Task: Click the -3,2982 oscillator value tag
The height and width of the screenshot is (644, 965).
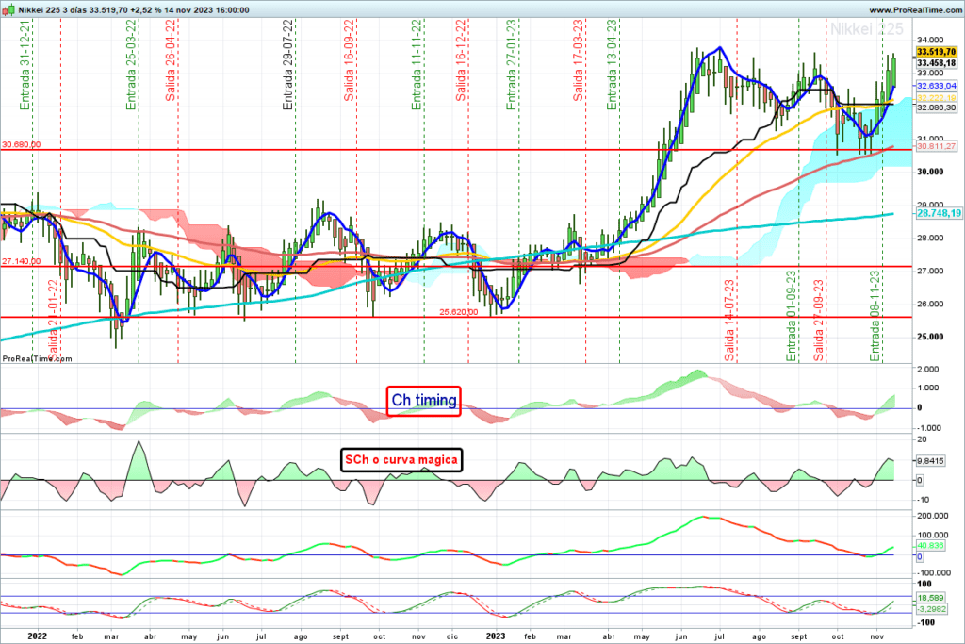Action: pyautogui.click(x=932, y=609)
